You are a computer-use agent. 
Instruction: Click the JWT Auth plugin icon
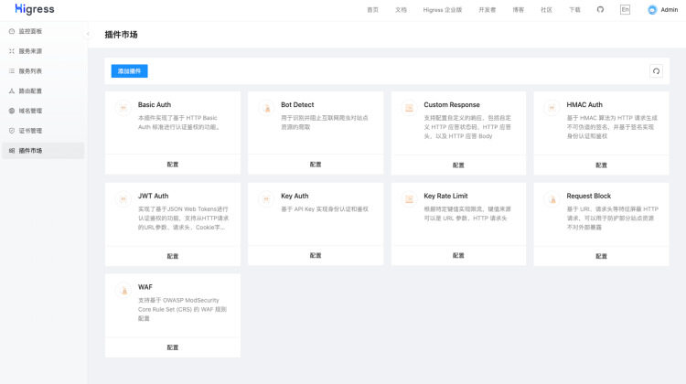click(123, 199)
